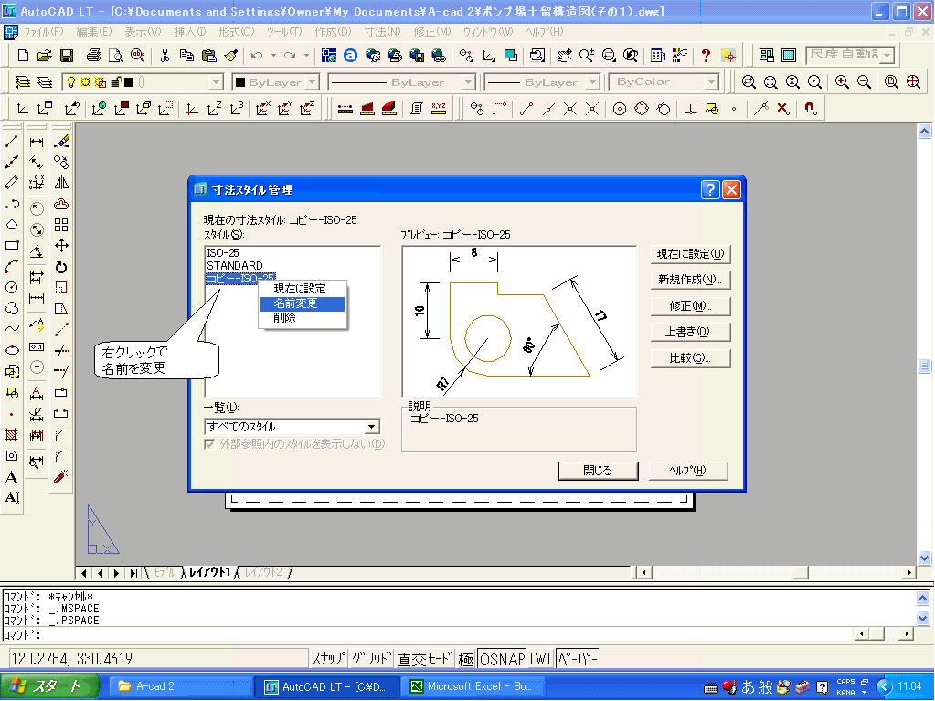Open the Redo history dropdown arrow
Viewport: 935px width, 701px height.
(x=306, y=56)
